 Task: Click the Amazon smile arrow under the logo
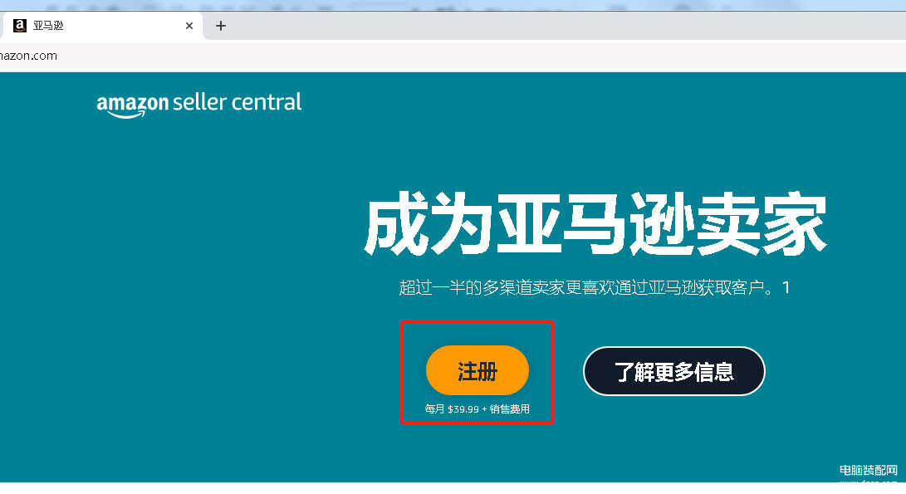[x=125, y=115]
